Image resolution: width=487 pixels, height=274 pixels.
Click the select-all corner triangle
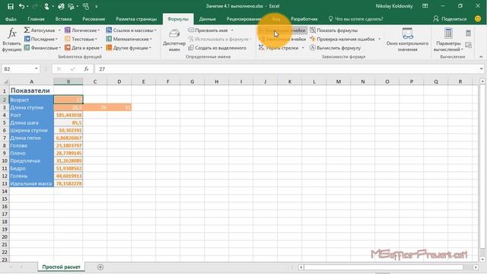[5, 81]
